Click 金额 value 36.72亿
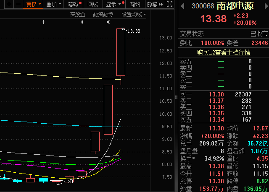 coord(257,143)
